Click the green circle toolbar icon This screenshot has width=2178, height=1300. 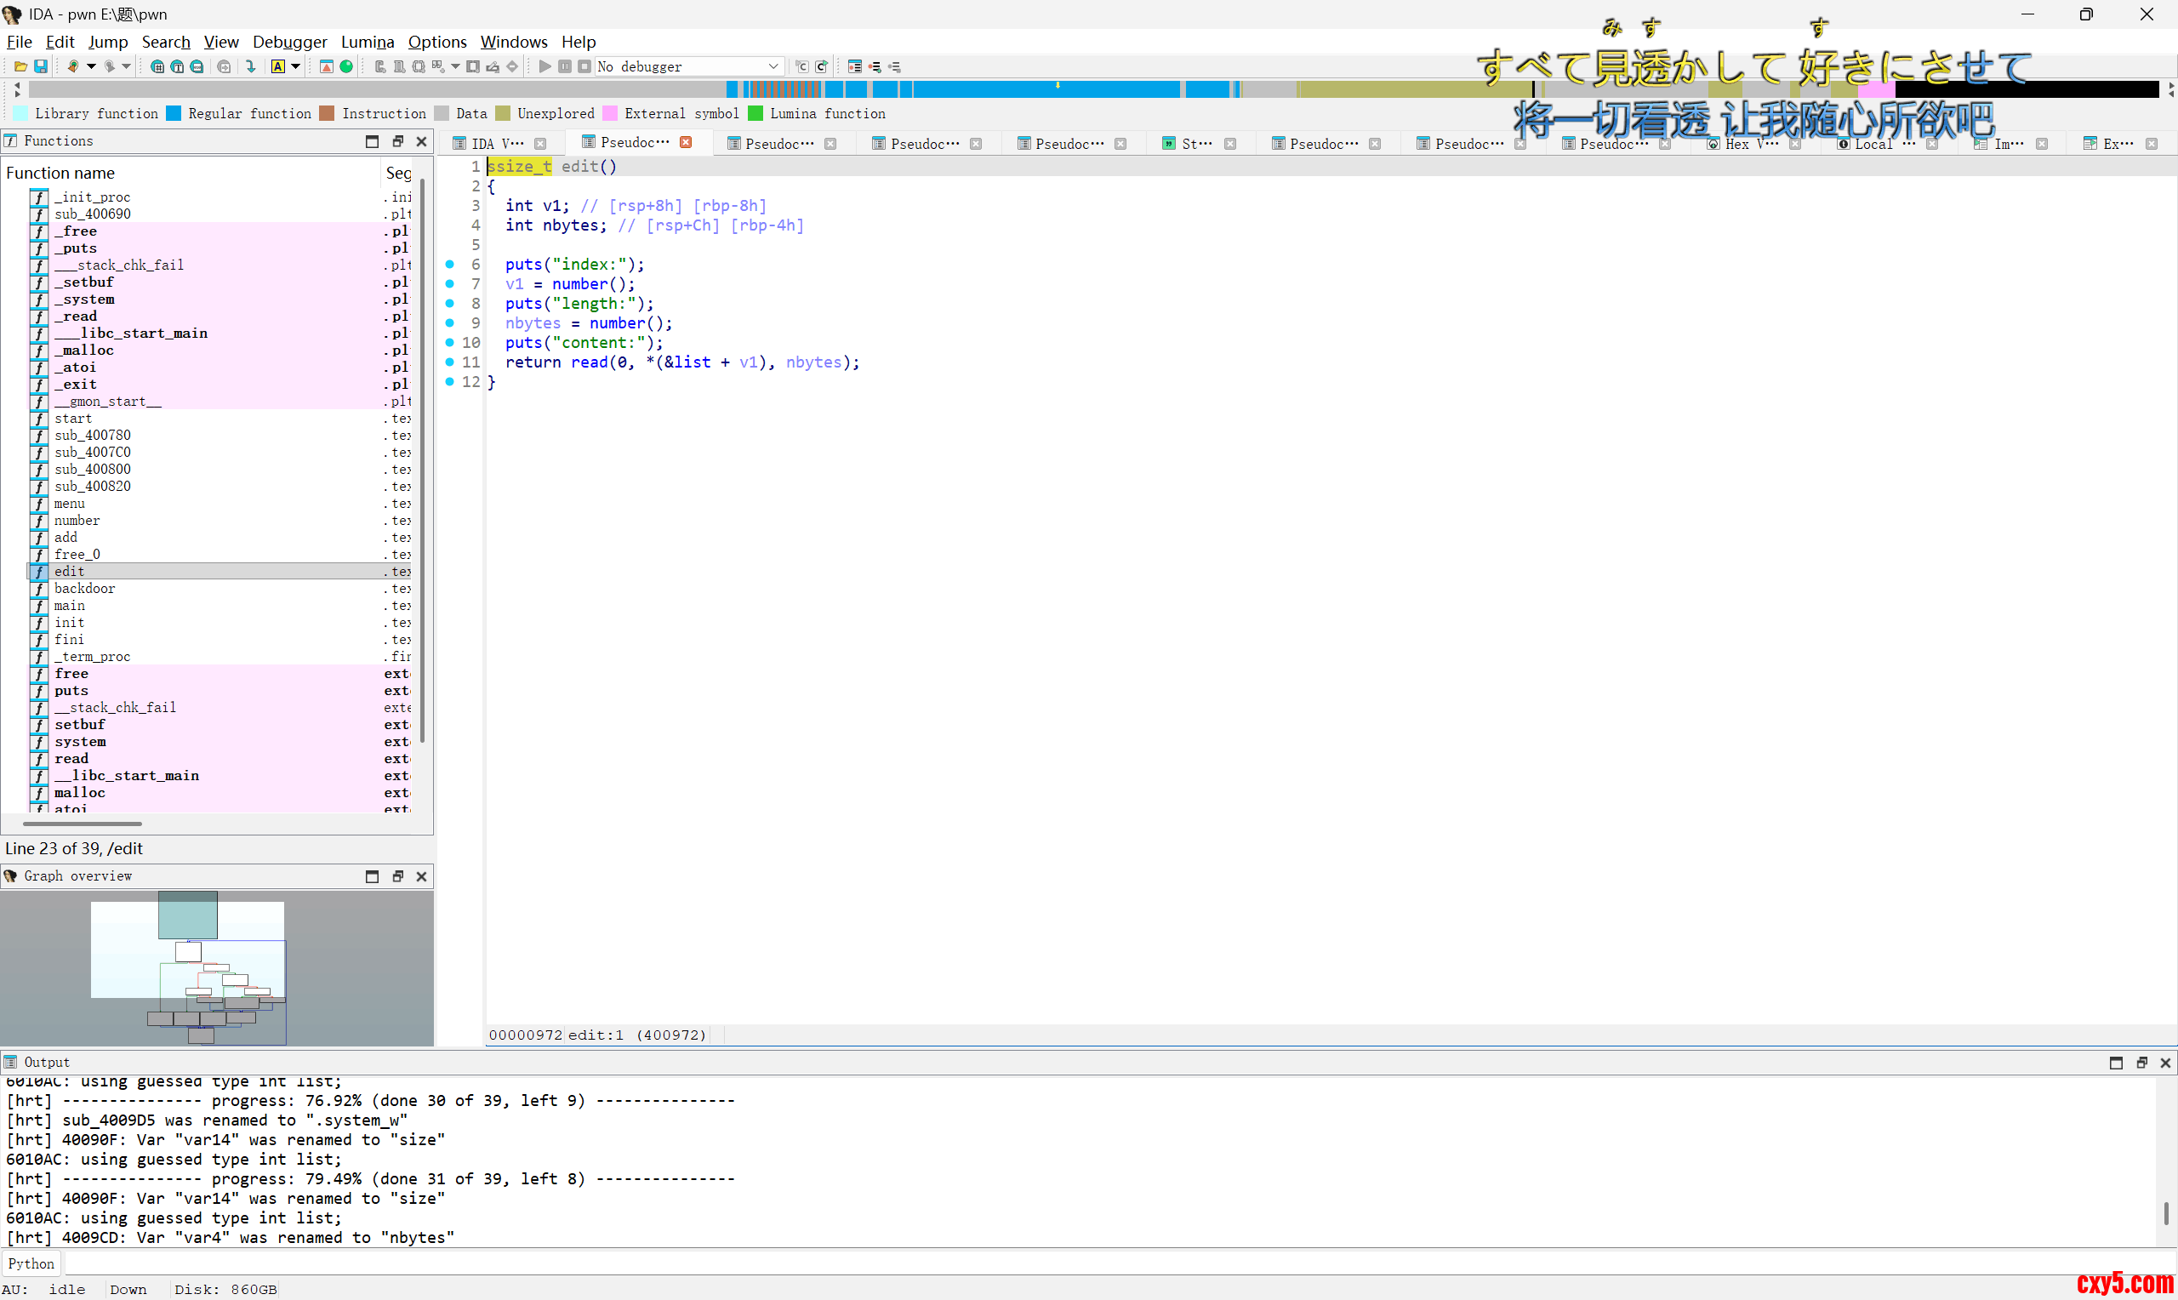tap(347, 66)
